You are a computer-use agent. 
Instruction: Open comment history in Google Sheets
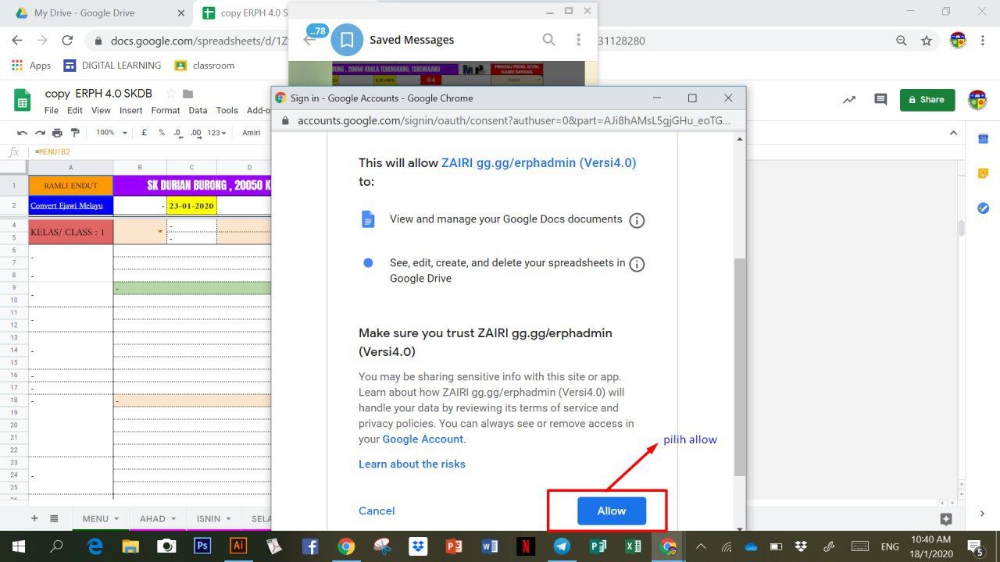tap(881, 99)
